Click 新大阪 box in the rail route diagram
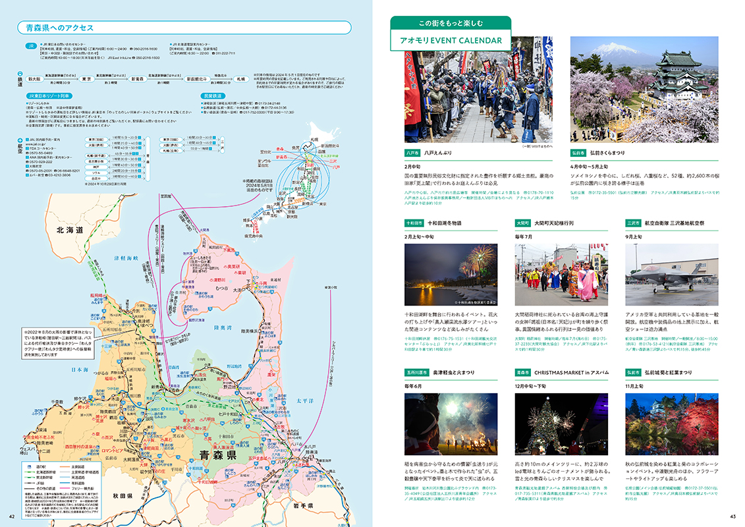Image resolution: width=745 pixels, height=527 pixels. (34, 79)
